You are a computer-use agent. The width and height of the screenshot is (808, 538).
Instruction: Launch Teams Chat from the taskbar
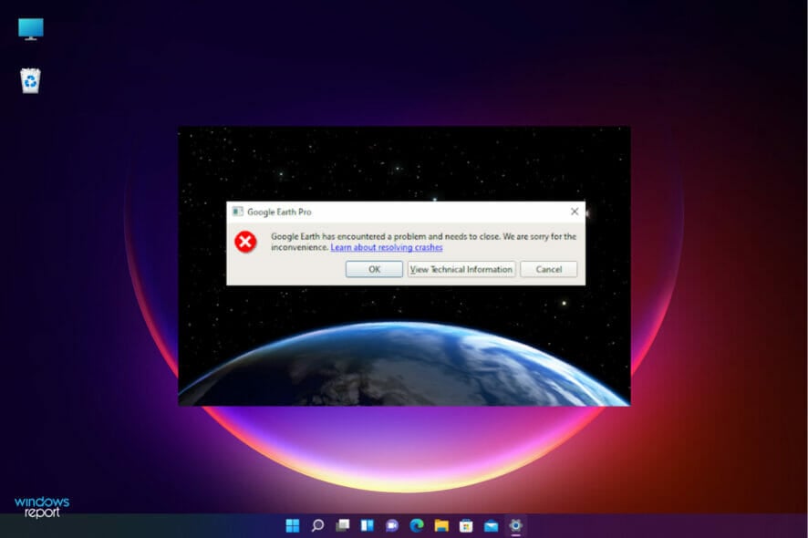coord(391,525)
